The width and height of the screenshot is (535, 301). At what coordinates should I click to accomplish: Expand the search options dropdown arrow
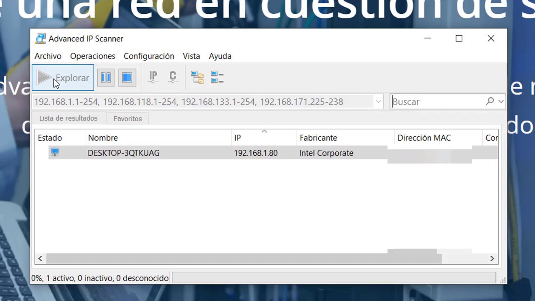(x=501, y=101)
